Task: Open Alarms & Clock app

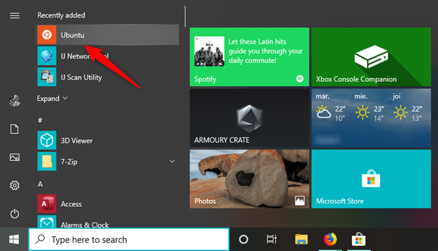Action: point(108,223)
